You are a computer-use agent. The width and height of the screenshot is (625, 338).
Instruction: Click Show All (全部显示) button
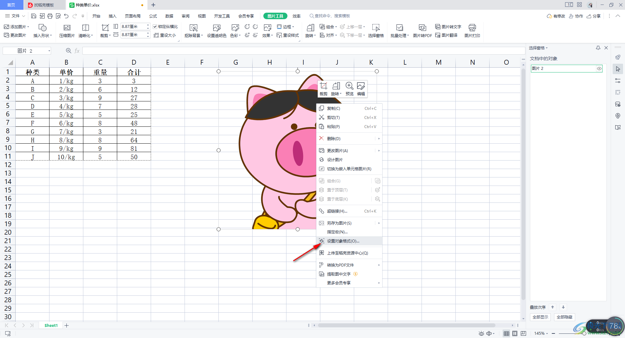coord(540,317)
